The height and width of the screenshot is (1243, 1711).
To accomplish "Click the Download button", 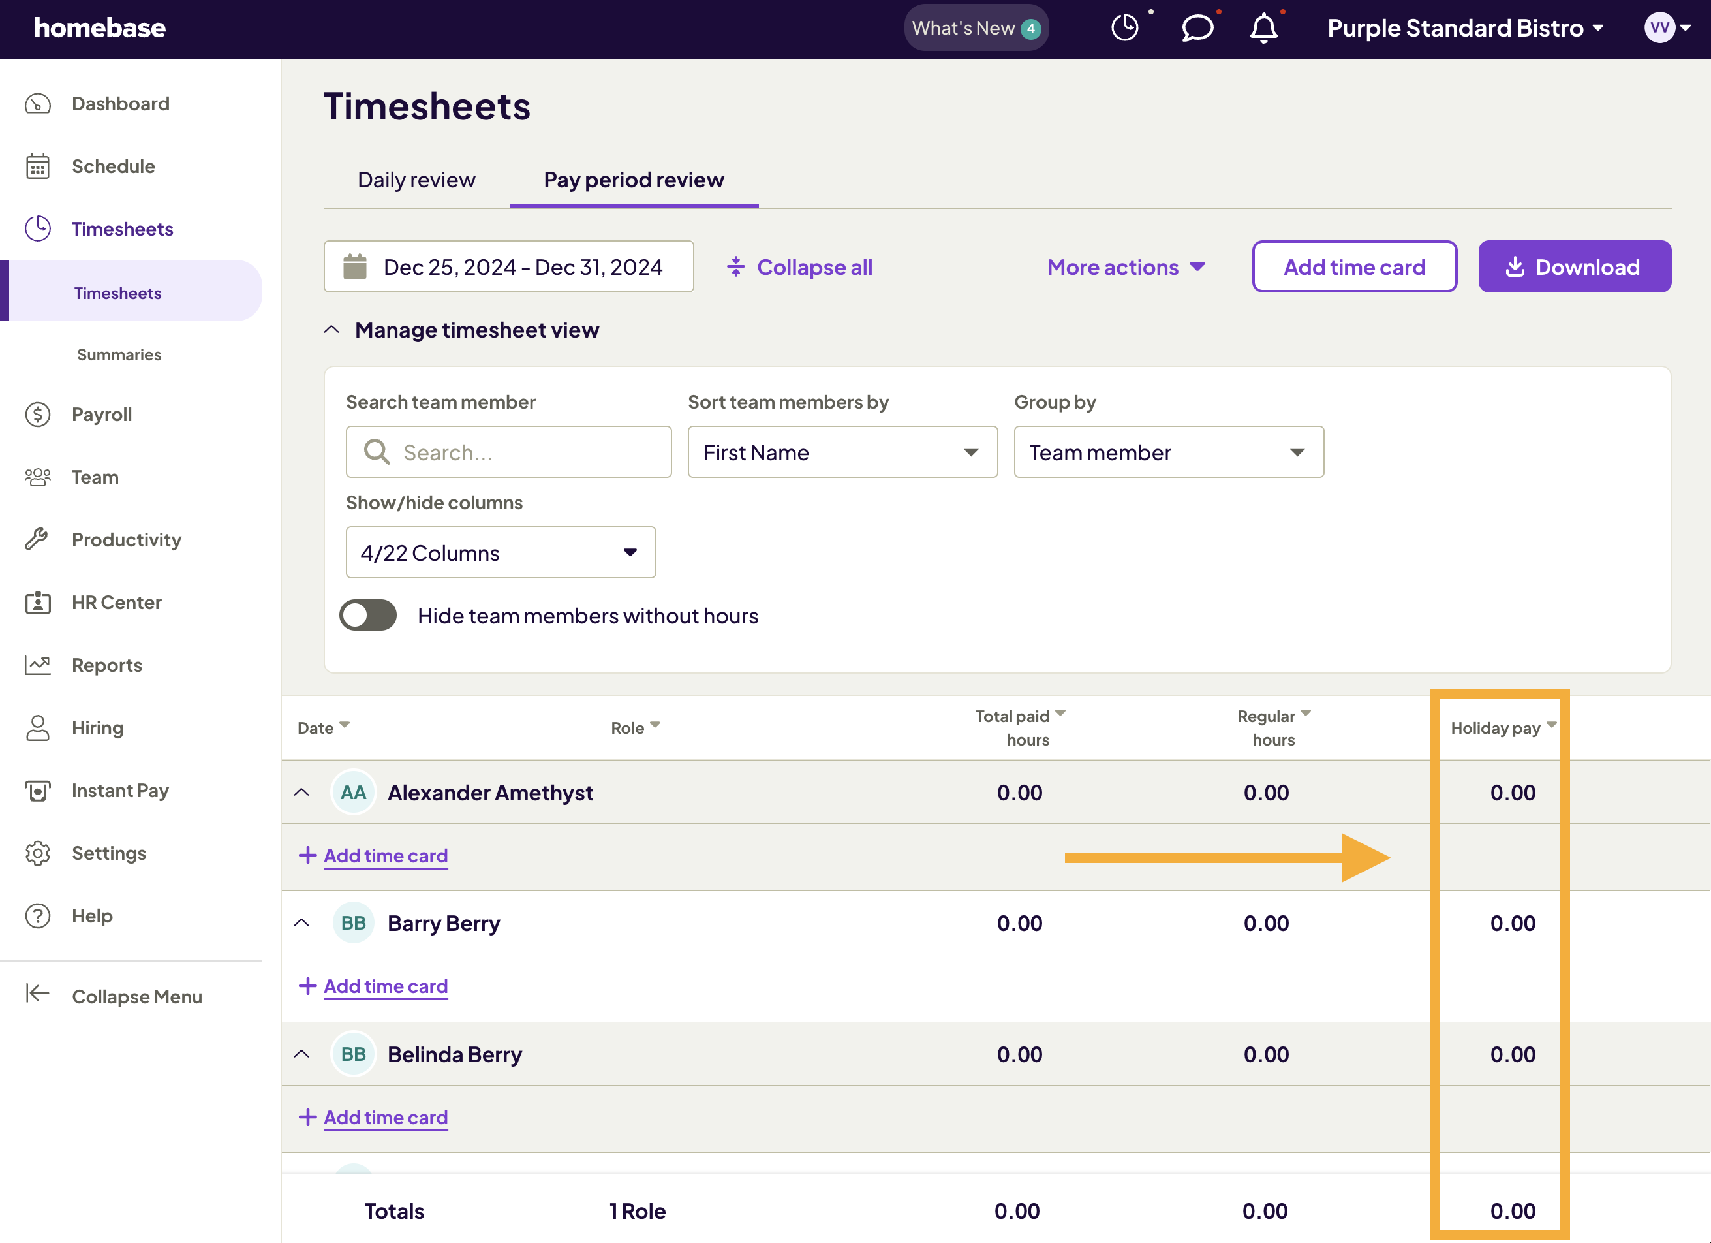I will coord(1574,266).
